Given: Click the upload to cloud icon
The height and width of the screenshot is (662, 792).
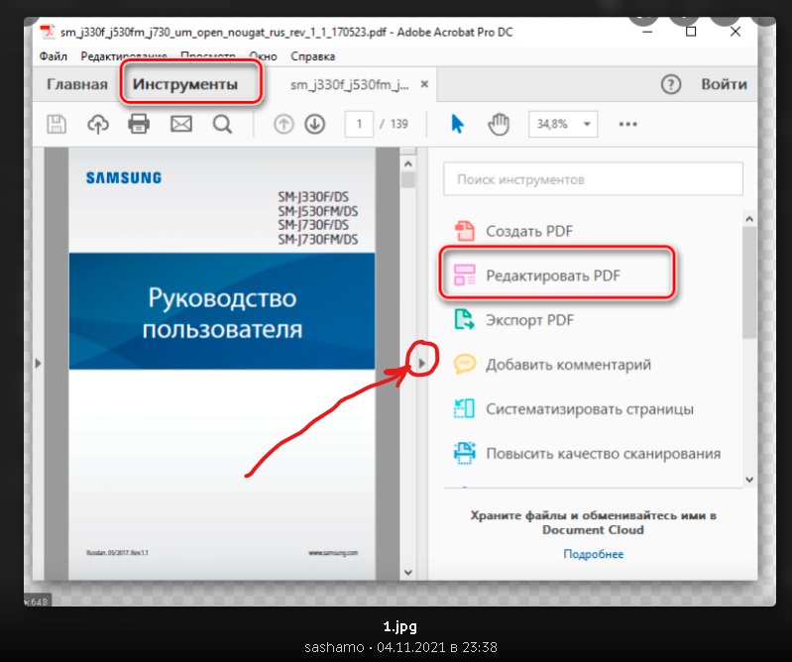Looking at the screenshot, I should [x=98, y=124].
